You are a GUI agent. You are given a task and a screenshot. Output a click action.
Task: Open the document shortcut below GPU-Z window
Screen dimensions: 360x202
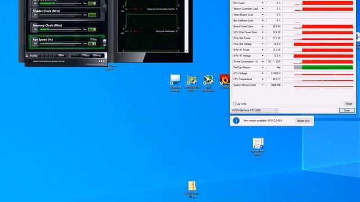(258, 146)
